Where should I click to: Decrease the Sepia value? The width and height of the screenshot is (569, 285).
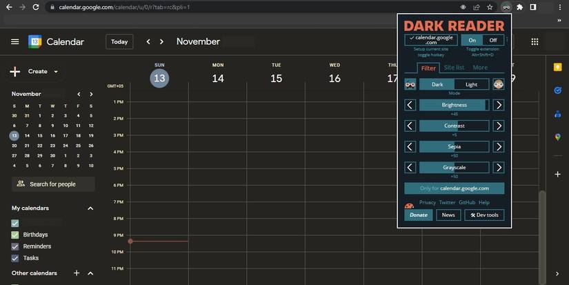click(x=410, y=147)
